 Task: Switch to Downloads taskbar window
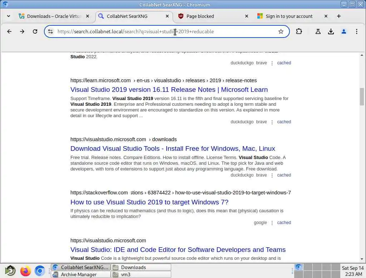(141, 267)
